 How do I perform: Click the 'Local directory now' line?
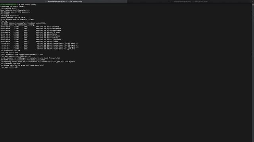click(22, 54)
